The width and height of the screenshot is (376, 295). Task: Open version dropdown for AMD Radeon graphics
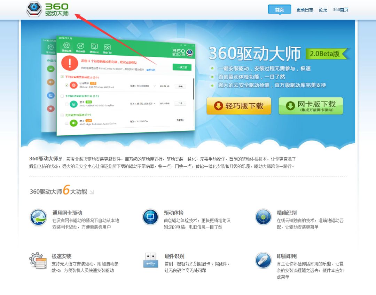155,104
